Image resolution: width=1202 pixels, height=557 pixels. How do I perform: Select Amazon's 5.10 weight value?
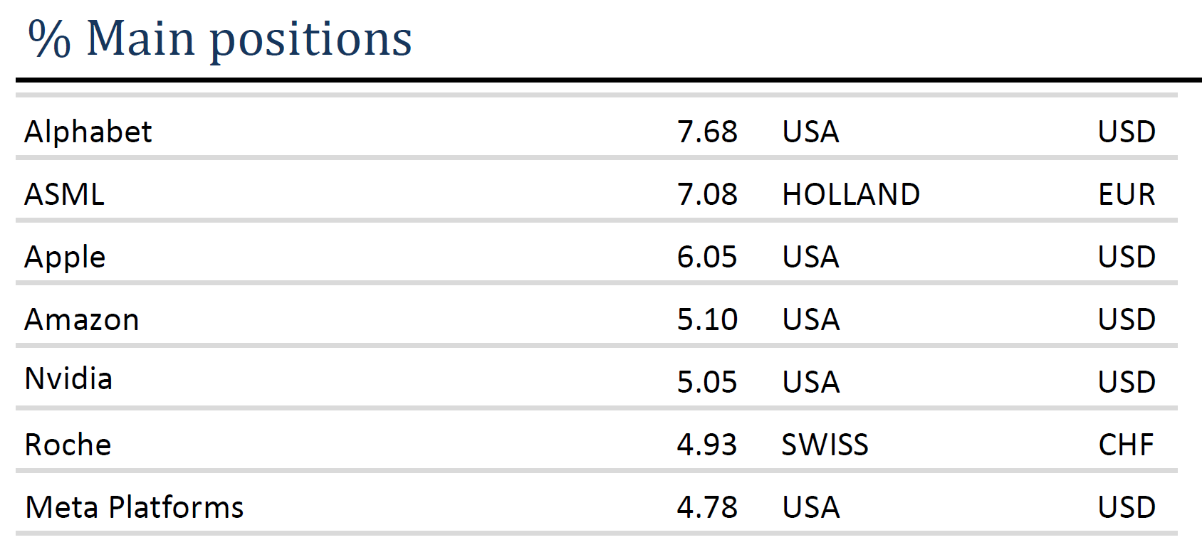(707, 319)
